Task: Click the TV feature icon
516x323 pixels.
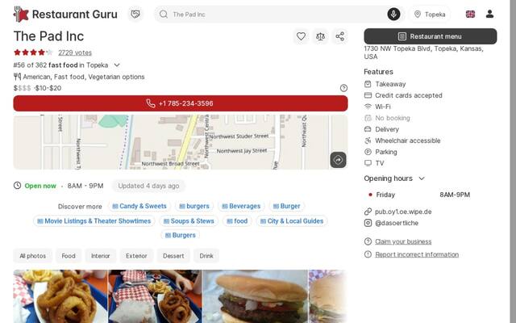Action: coord(368,163)
